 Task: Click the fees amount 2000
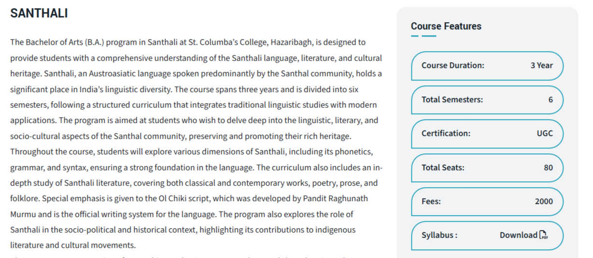(544, 202)
